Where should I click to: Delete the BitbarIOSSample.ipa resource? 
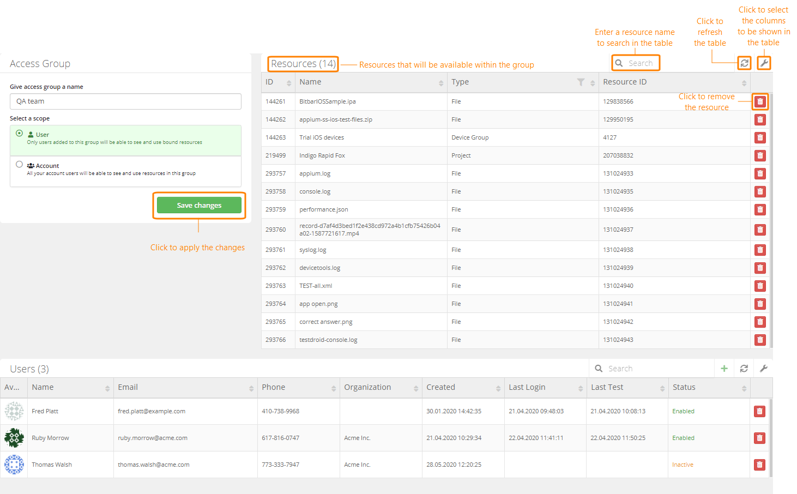click(760, 101)
